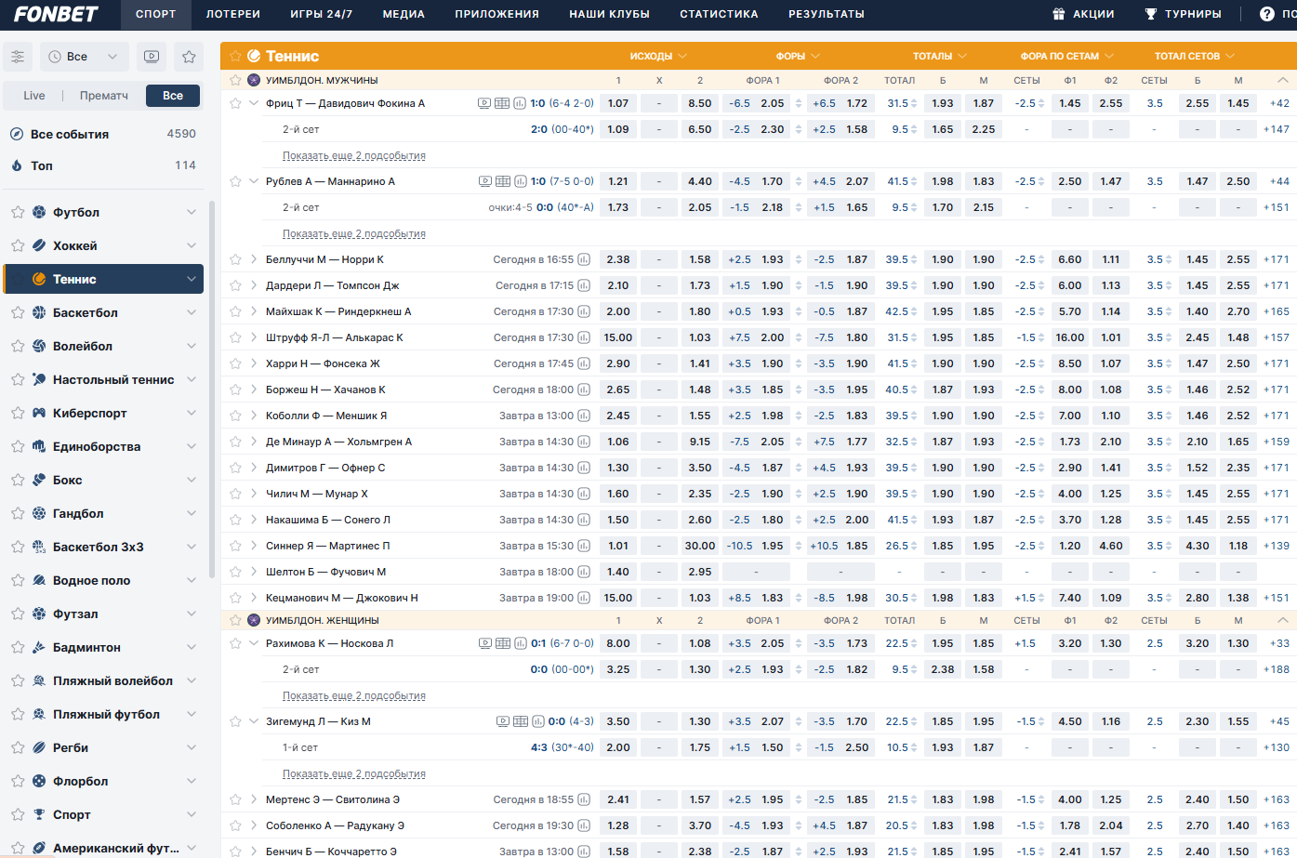The width and height of the screenshot is (1297, 858).
Task: Favorite match Мертенс Э — Свитолина Э
Action: [x=235, y=799]
